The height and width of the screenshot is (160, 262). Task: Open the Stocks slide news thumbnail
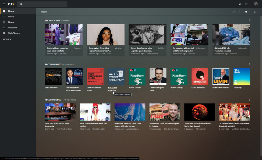point(63,35)
